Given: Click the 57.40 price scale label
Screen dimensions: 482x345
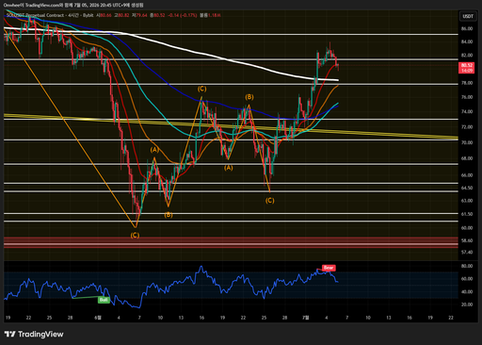Looking at the screenshot, I should tap(467, 253).
